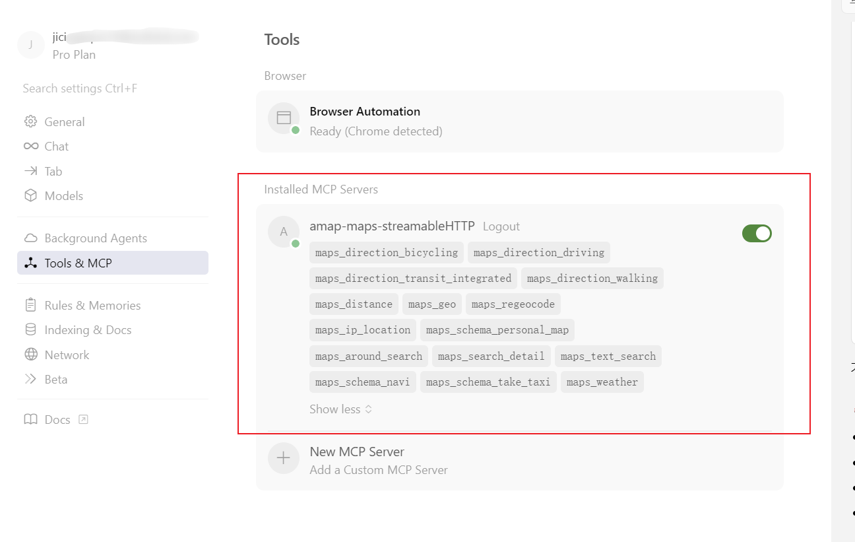This screenshot has width=855, height=542.
Task: Click the maps_distance tool tag
Action: click(x=354, y=304)
